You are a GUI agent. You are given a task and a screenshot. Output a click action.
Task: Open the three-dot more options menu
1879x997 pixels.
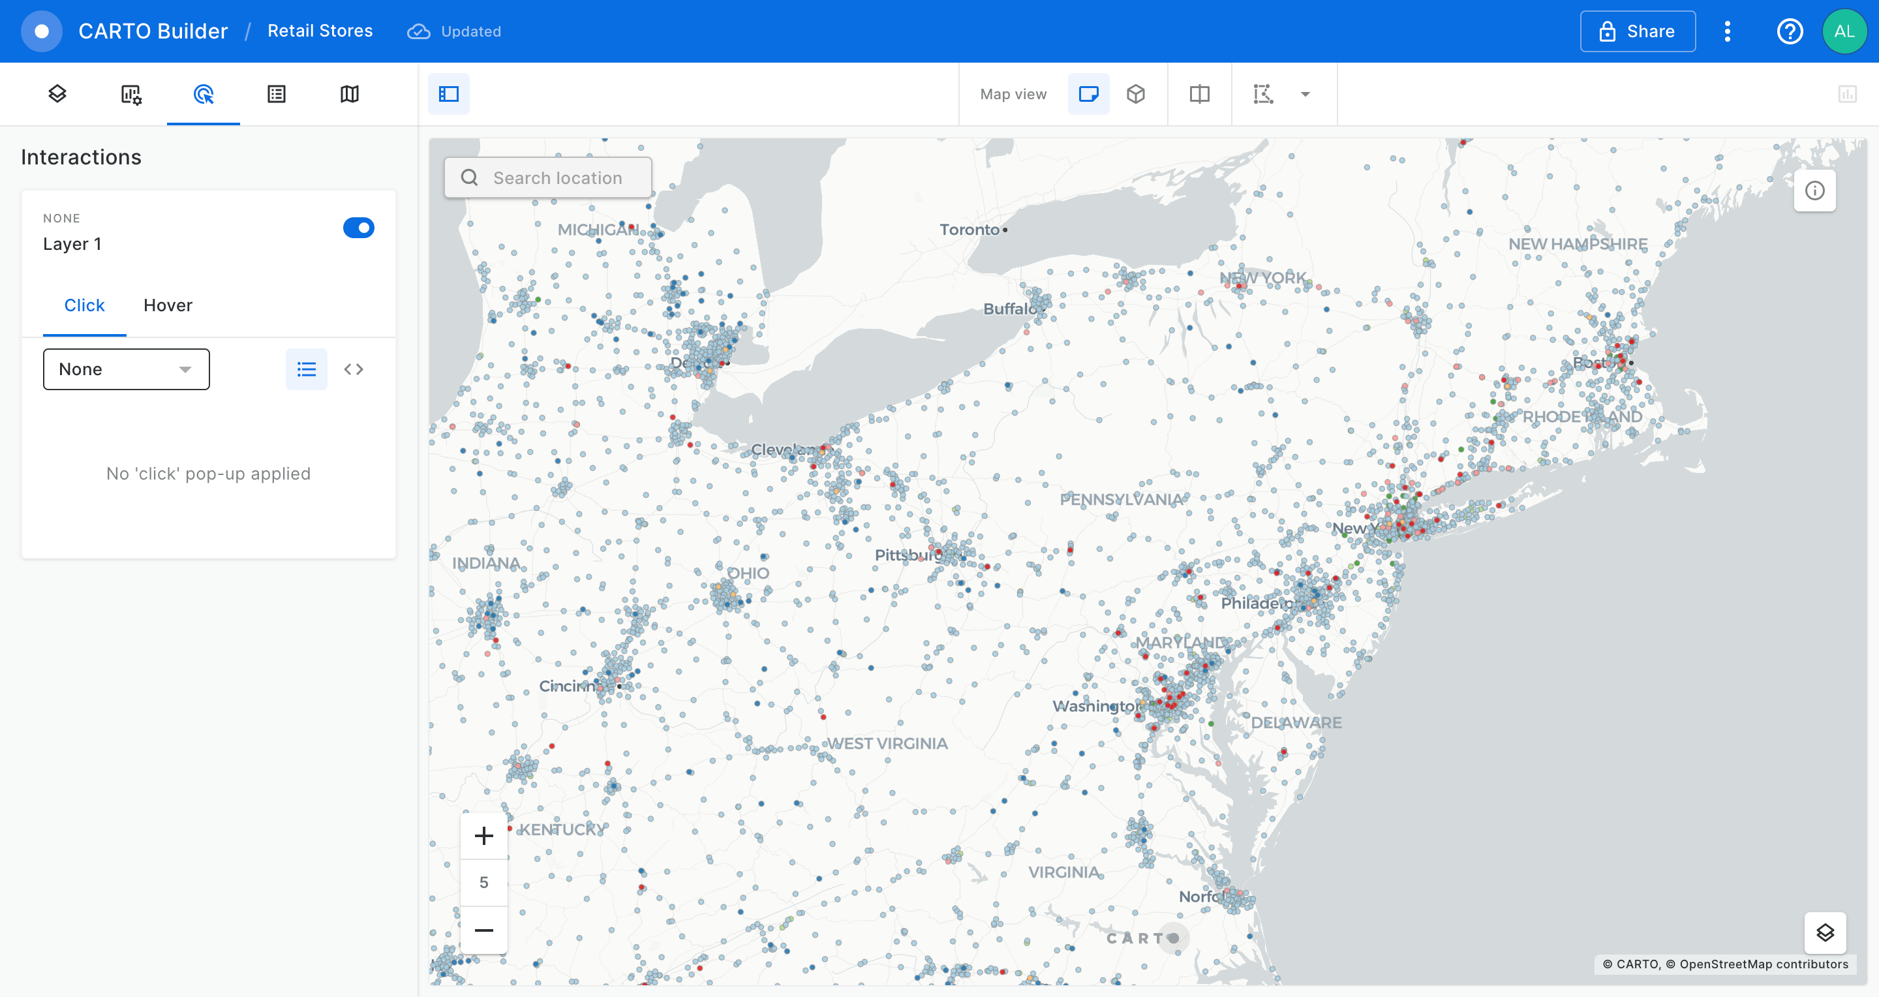point(1726,31)
